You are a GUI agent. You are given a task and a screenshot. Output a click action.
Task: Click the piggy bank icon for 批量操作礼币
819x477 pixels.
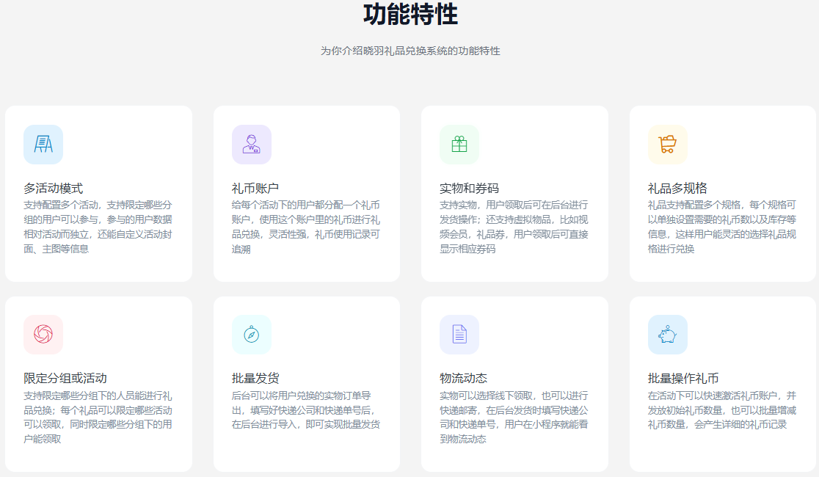(x=667, y=335)
